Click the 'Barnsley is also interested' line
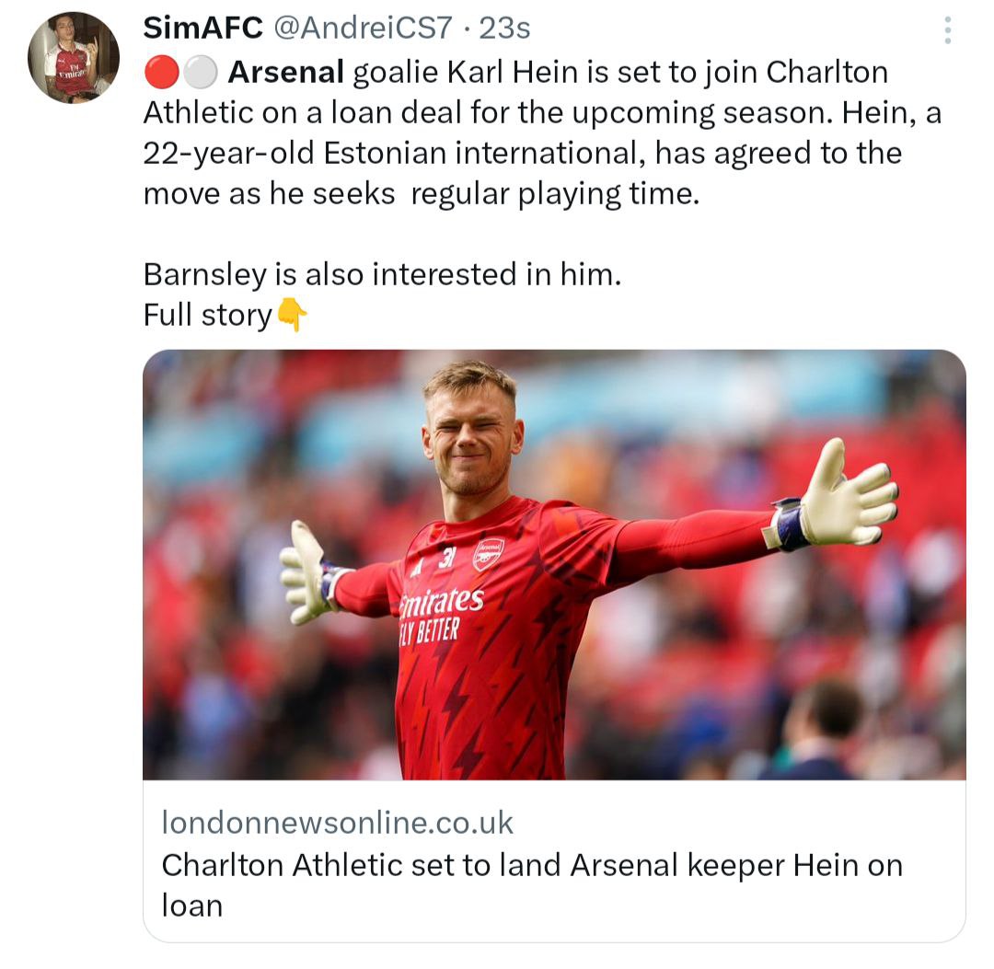 tap(382, 274)
